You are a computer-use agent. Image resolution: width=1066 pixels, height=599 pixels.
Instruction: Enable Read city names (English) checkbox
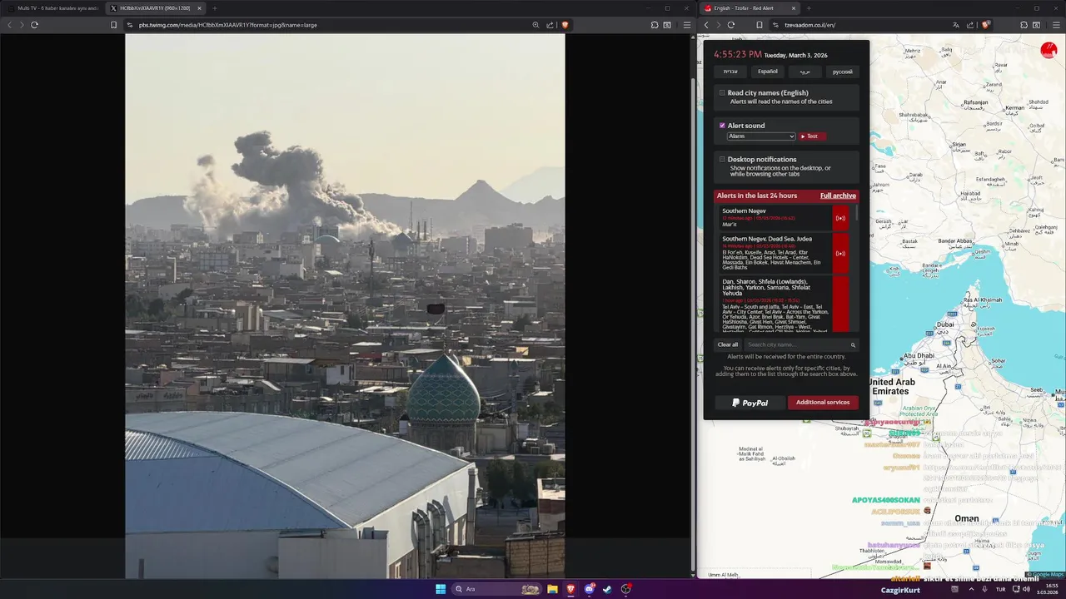[x=722, y=93]
